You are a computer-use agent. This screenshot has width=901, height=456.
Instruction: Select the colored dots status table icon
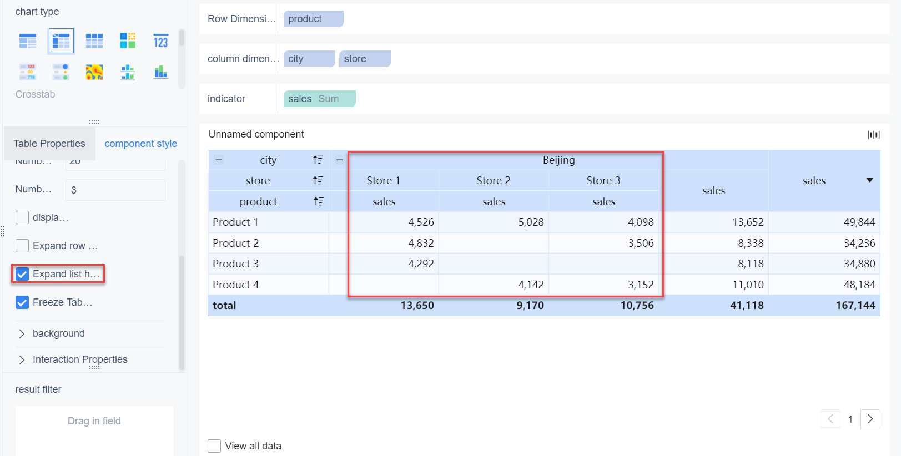coord(61,72)
